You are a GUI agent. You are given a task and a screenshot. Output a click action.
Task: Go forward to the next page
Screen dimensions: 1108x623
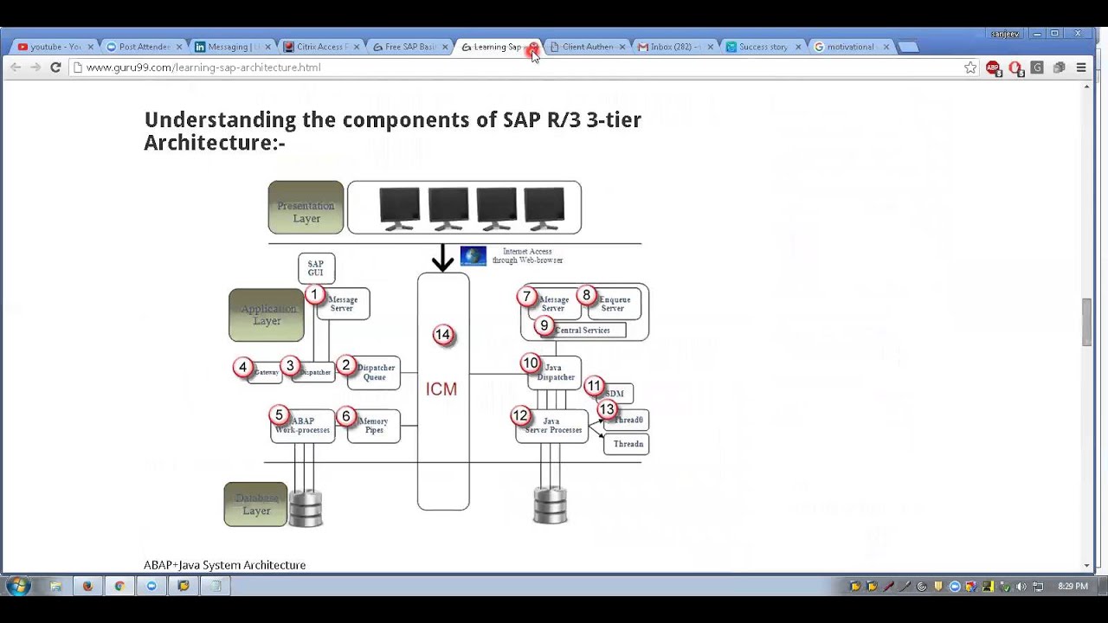click(x=35, y=67)
